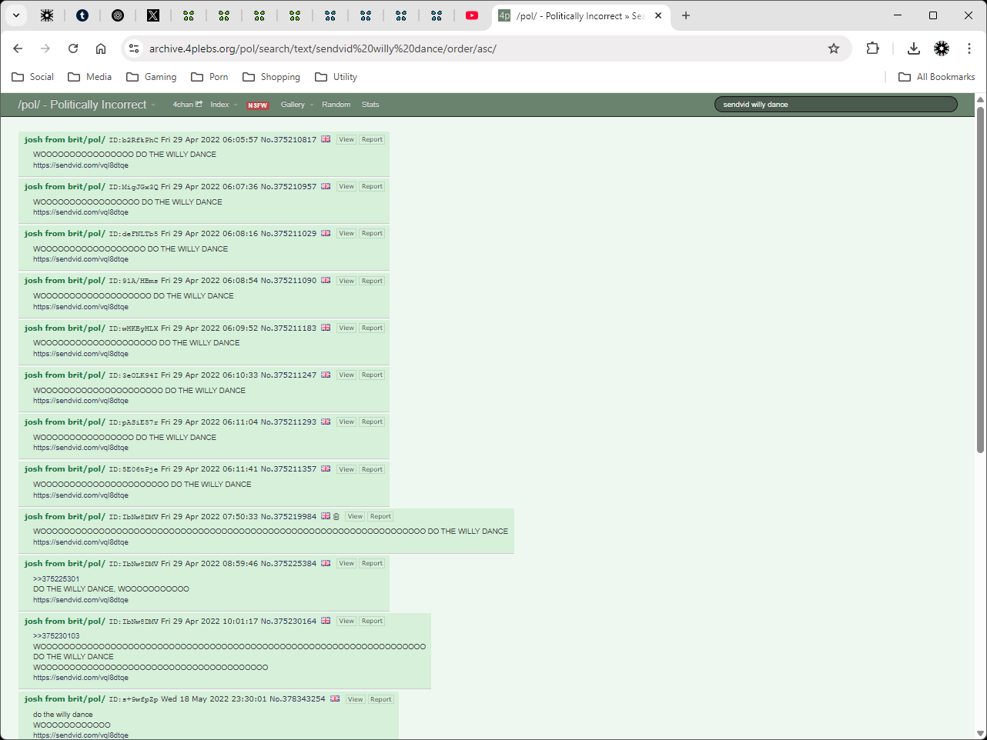Open the Downloads tray icon

[x=914, y=48]
